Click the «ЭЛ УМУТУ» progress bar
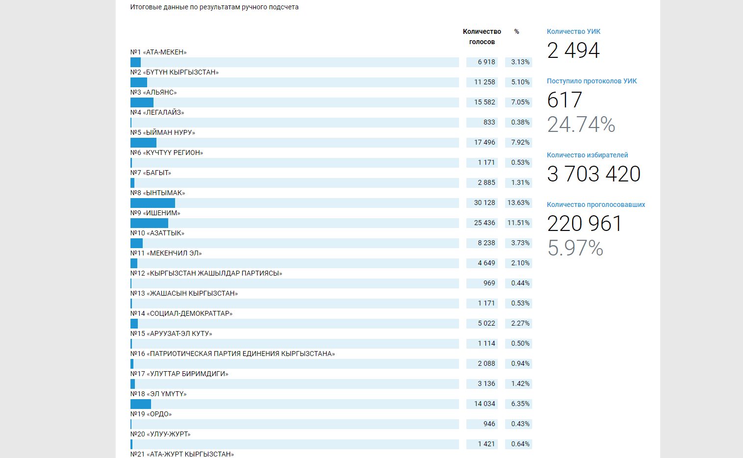 [294, 404]
